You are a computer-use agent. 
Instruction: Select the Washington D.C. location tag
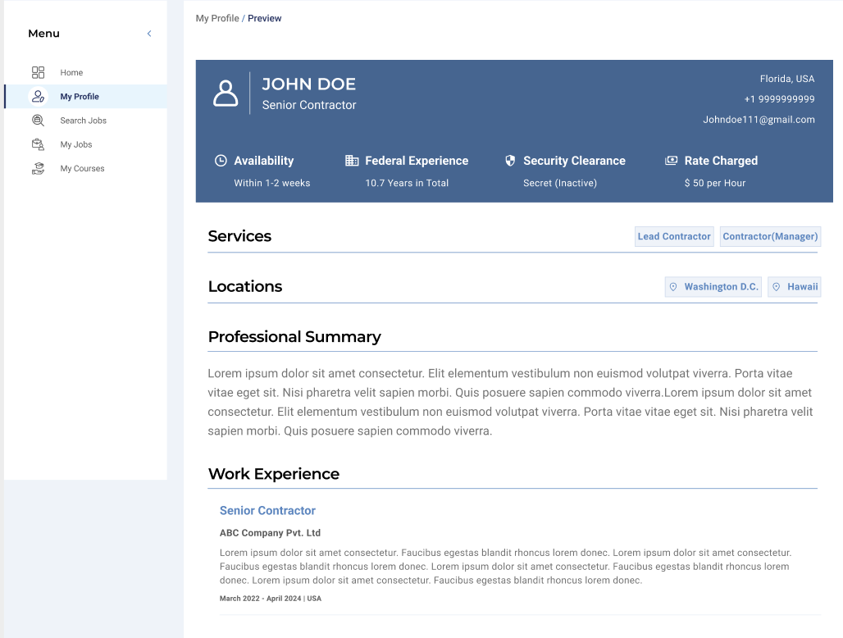(x=713, y=287)
